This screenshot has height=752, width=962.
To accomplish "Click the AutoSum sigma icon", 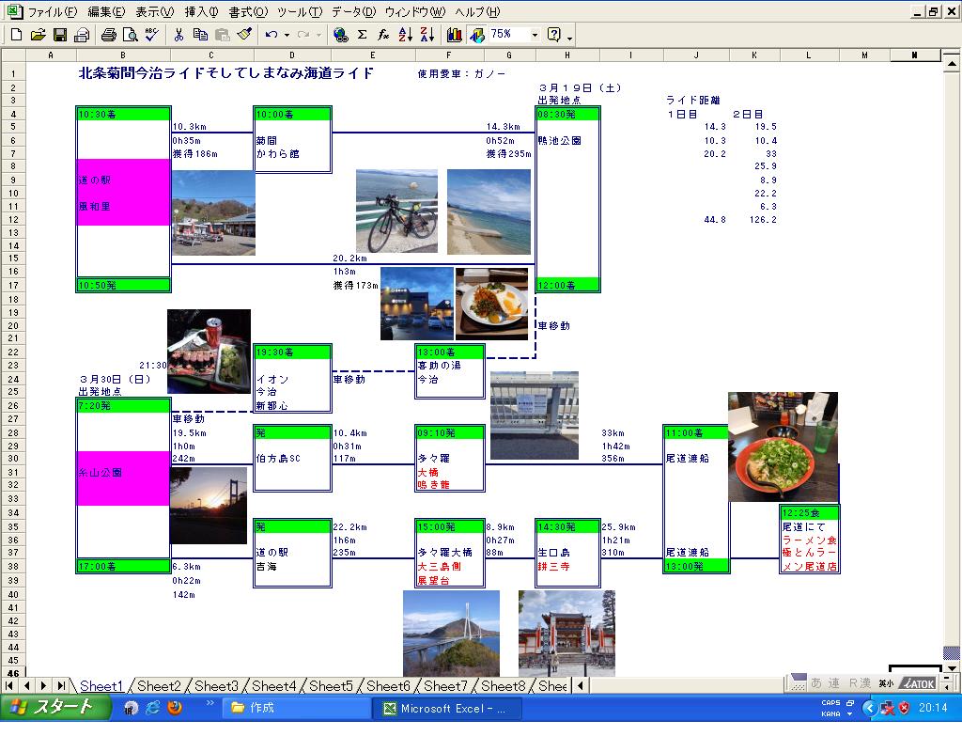I will tap(362, 35).
